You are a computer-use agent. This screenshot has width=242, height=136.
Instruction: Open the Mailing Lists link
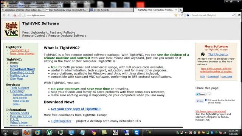pos(19,76)
